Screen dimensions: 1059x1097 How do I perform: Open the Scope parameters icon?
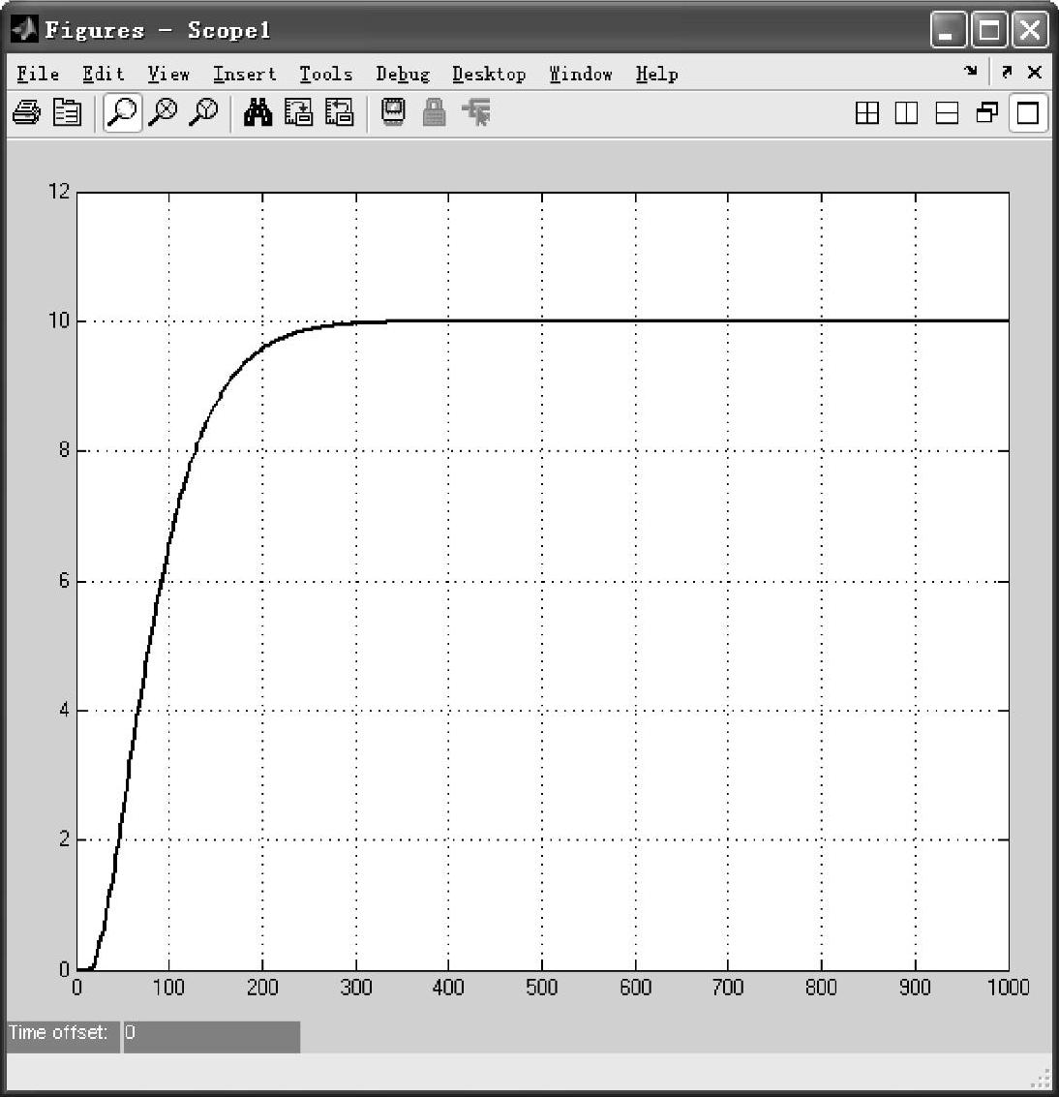(67, 112)
